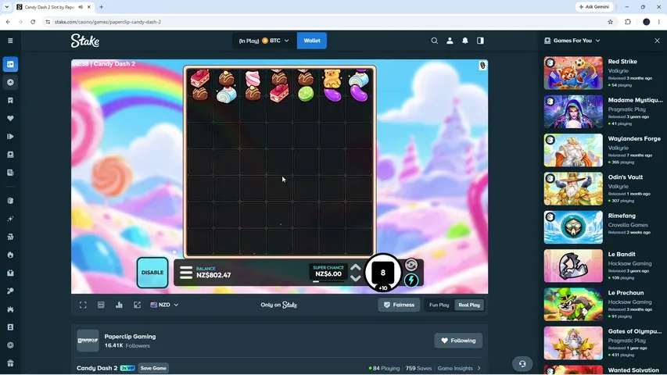Toggle theatre mode icon
This screenshot has height=375, width=667.
[101, 305]
